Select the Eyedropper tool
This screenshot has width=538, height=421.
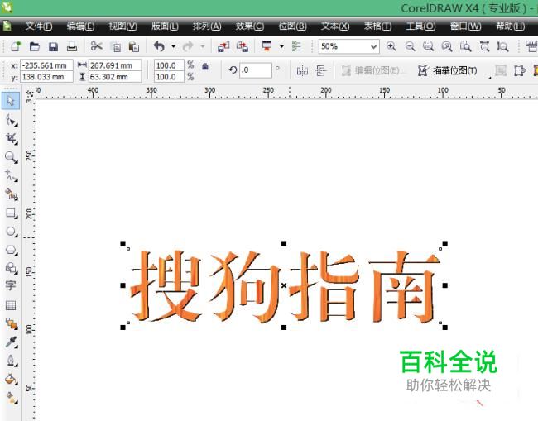tap(11, 342)
